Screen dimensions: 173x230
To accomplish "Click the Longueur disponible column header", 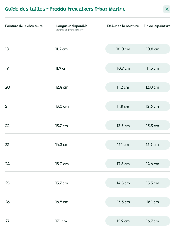I will (x=72, y=26).
